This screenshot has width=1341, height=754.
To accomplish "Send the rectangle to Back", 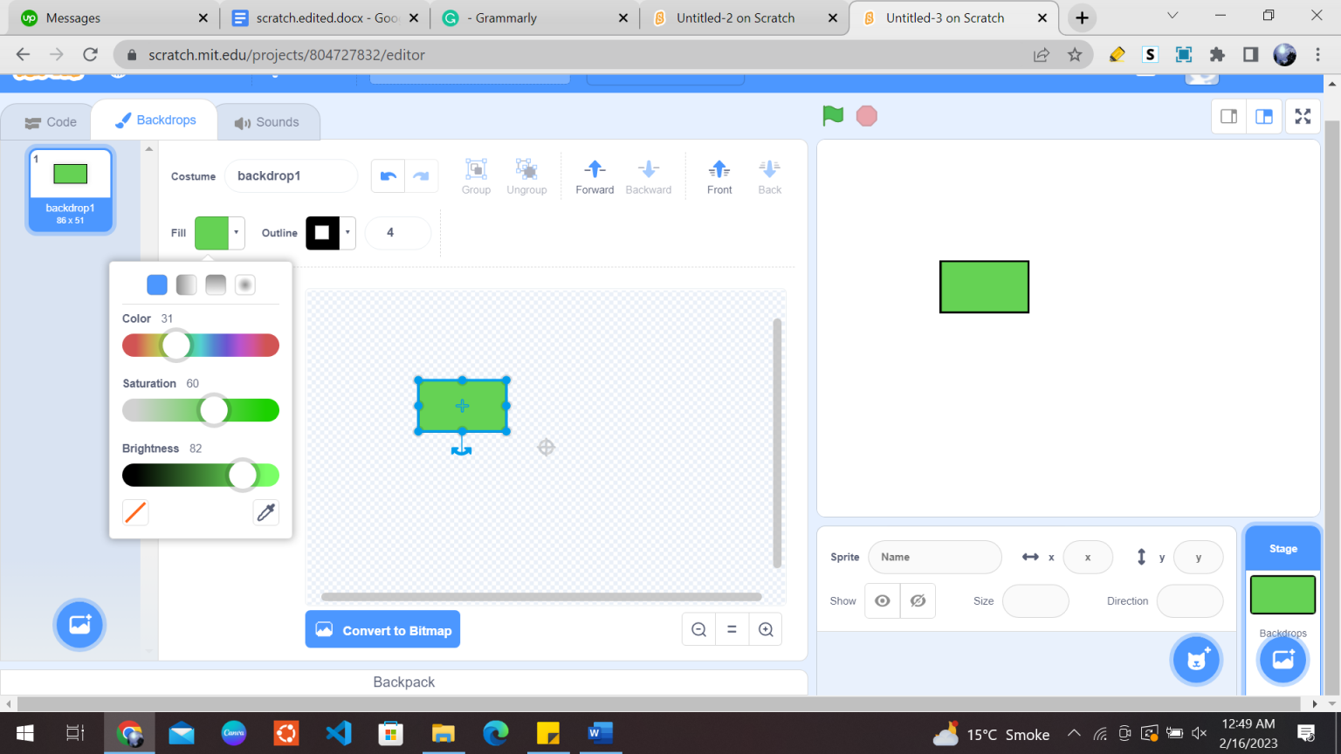I will [768, 175].
